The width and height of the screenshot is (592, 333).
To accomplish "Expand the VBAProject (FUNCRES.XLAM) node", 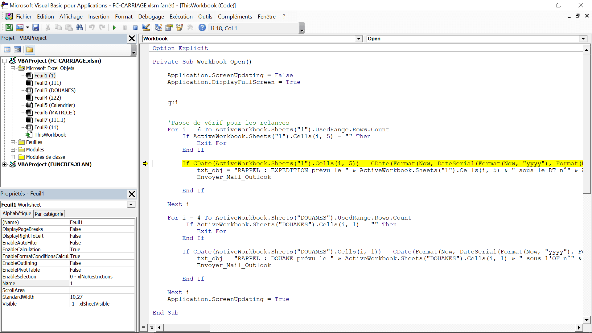I will coord(5,165).
